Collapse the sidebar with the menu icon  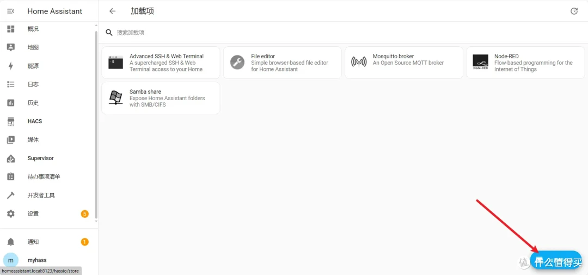tap(10, 11)
